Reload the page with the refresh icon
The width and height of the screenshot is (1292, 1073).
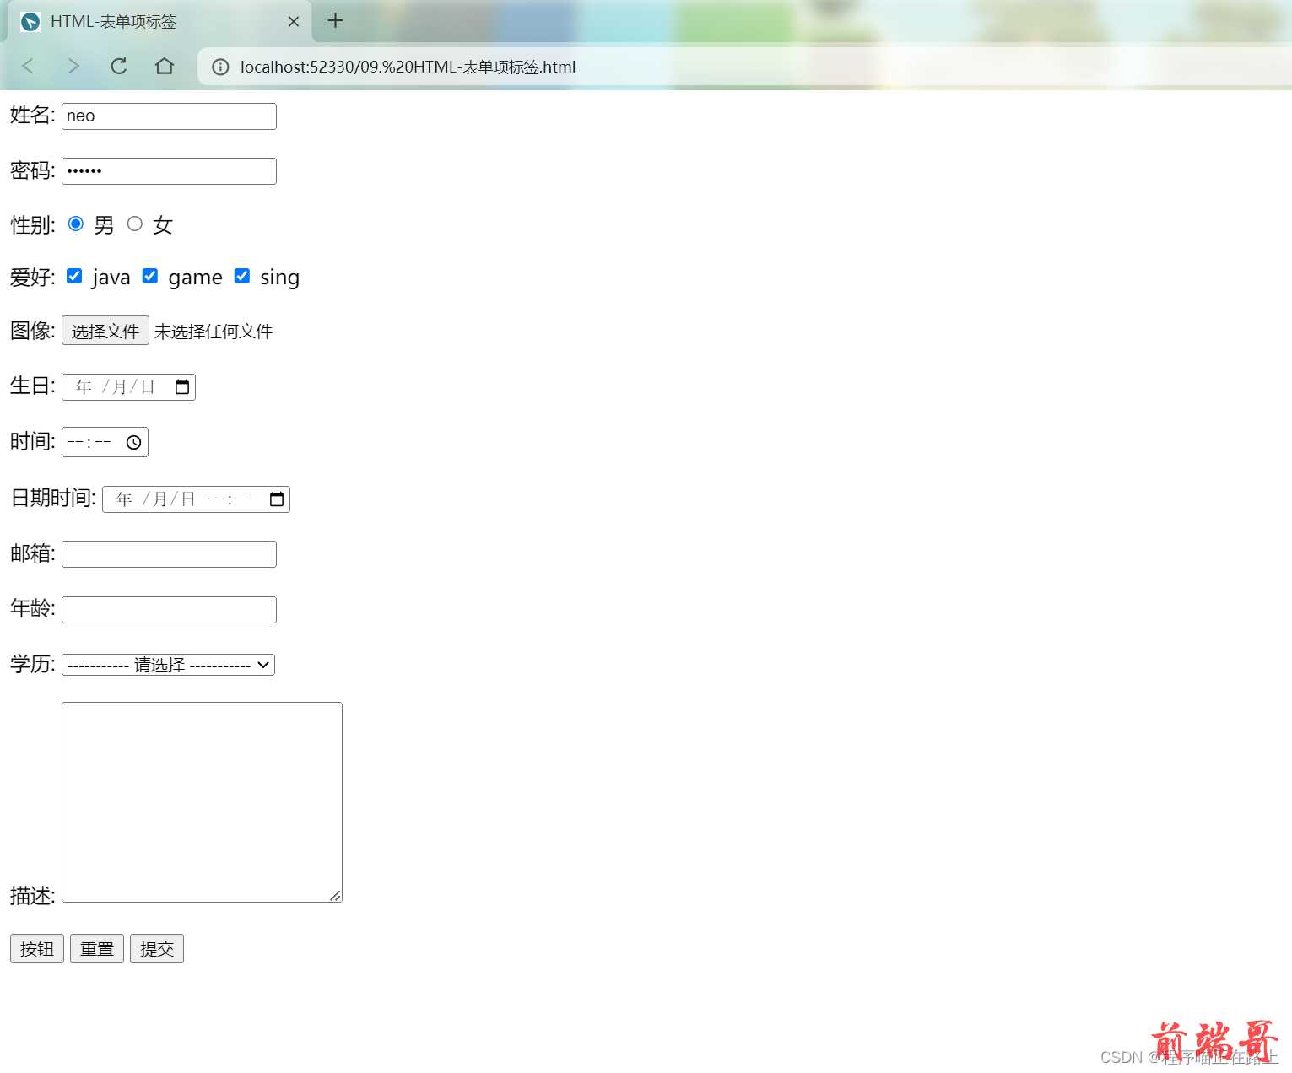[119, 66]
